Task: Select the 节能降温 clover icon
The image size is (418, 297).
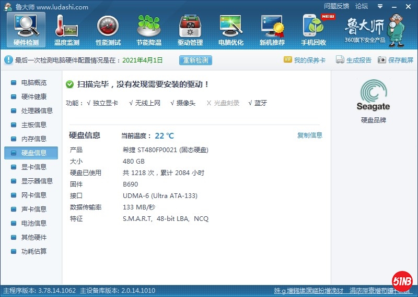Action: (149, 30)
